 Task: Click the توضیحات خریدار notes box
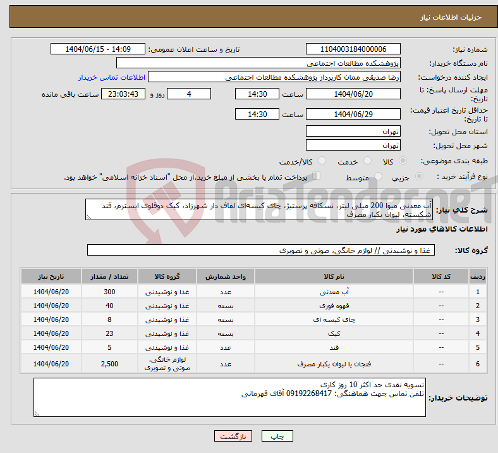click(229, 398)
